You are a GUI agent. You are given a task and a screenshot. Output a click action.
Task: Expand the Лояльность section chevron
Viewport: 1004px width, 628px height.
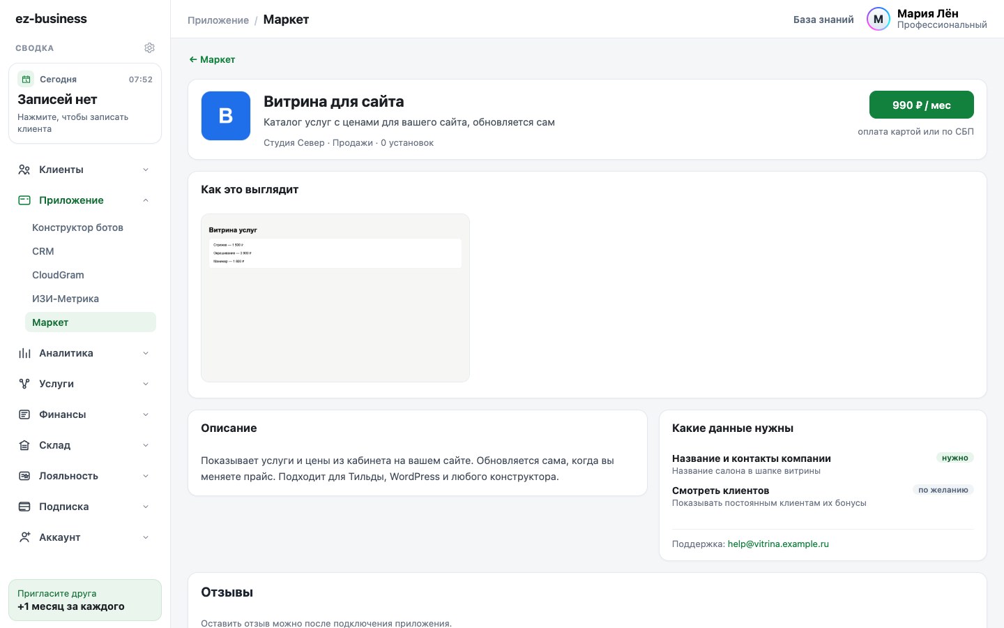click(x=146, y=476)
